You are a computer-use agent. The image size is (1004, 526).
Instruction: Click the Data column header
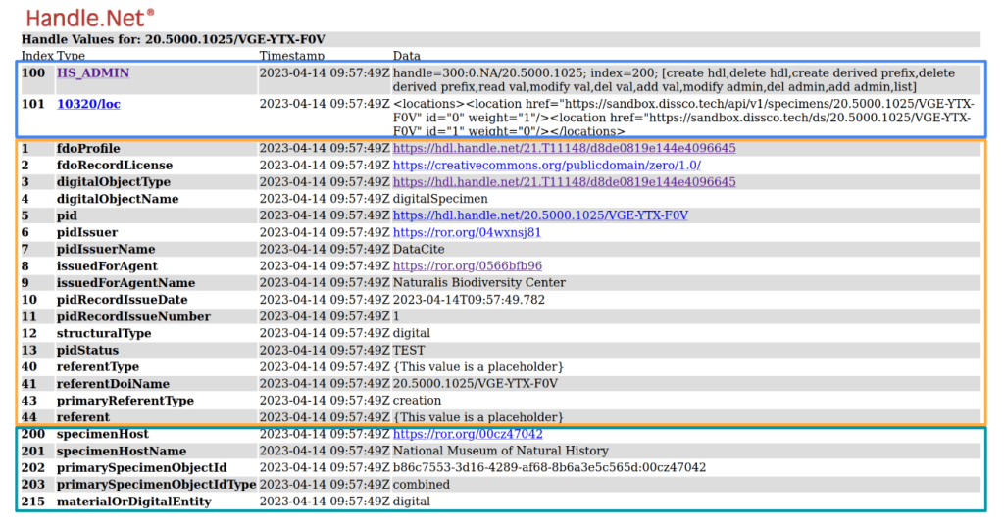pyautogui.click(x=408, y=56)
